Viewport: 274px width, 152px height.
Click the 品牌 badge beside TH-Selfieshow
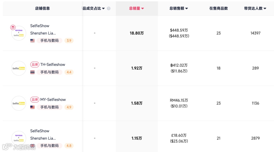tap(35, 65)
